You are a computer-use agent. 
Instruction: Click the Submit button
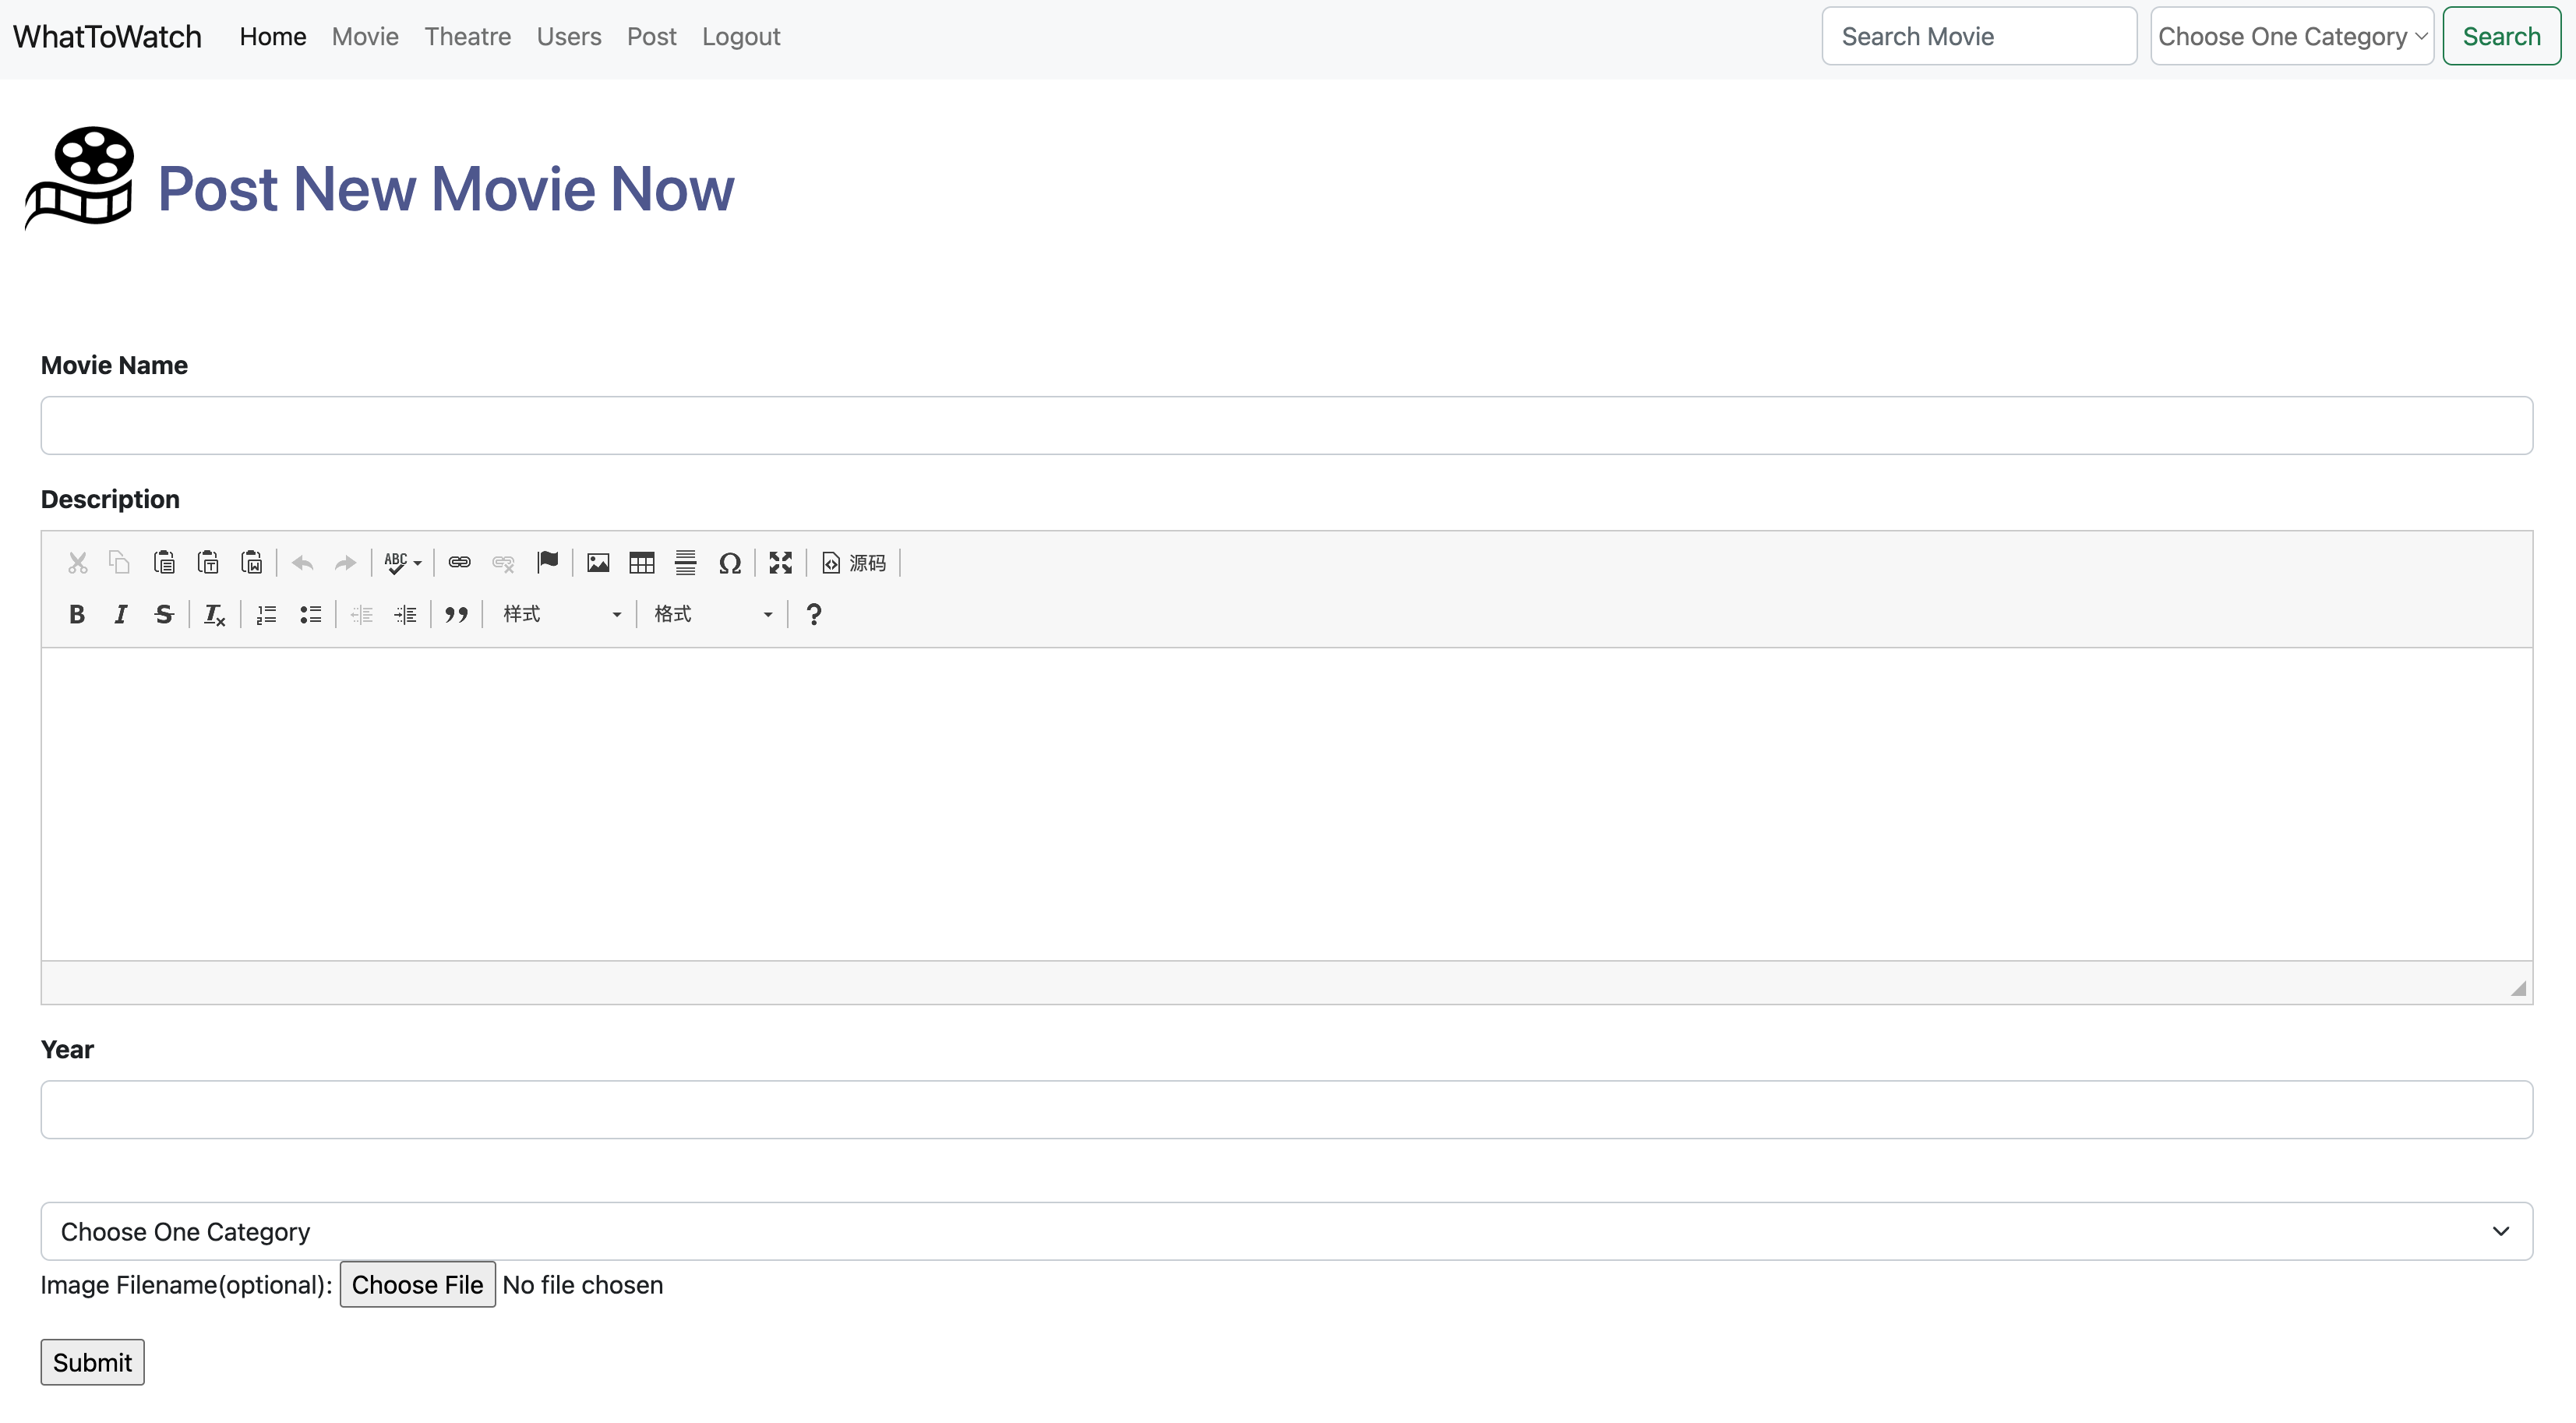click(x=92, y=1362)
